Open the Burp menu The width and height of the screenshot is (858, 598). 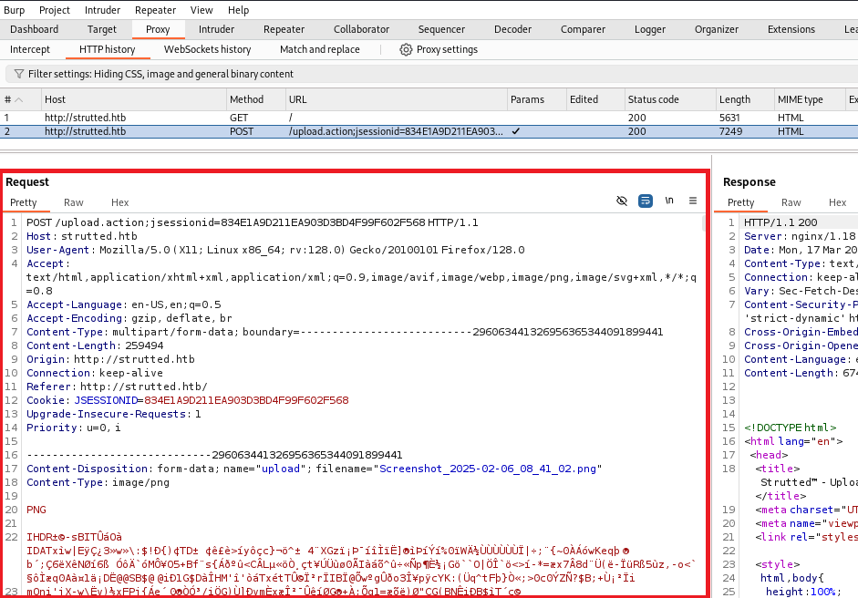pos(16,10)
